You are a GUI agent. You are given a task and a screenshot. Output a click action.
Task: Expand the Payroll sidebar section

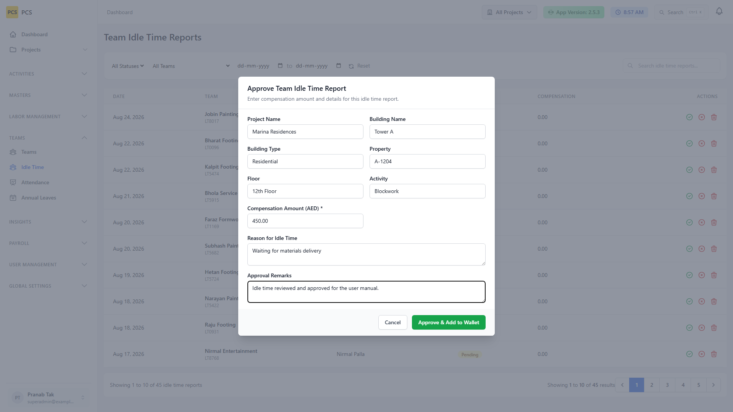48,243
